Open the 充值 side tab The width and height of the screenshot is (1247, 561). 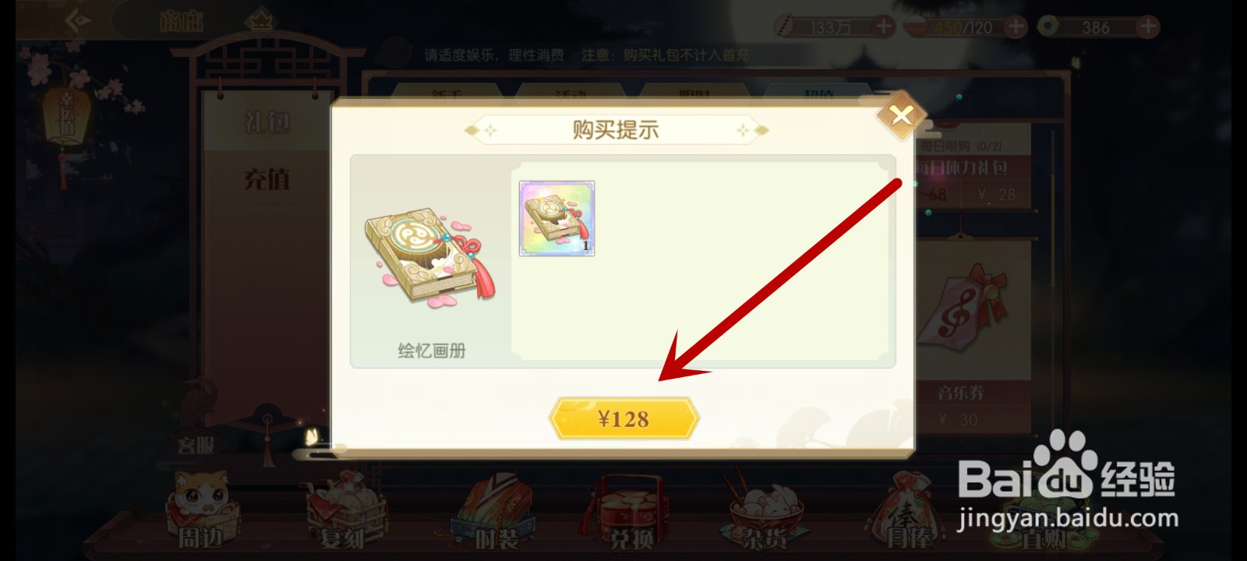[267, 179]
